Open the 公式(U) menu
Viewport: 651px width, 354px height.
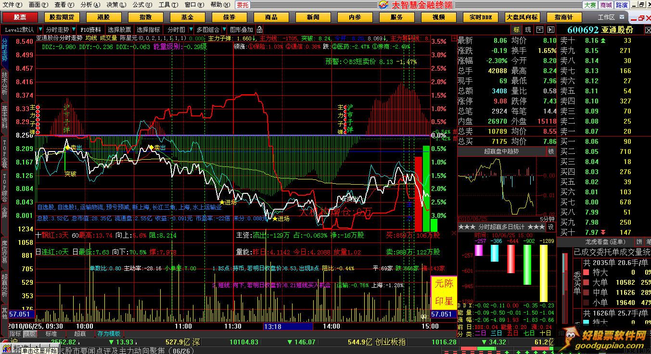[142, 5]
